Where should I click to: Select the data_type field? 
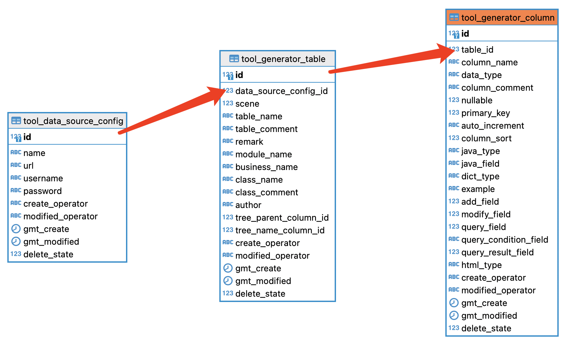click(482, 75)
